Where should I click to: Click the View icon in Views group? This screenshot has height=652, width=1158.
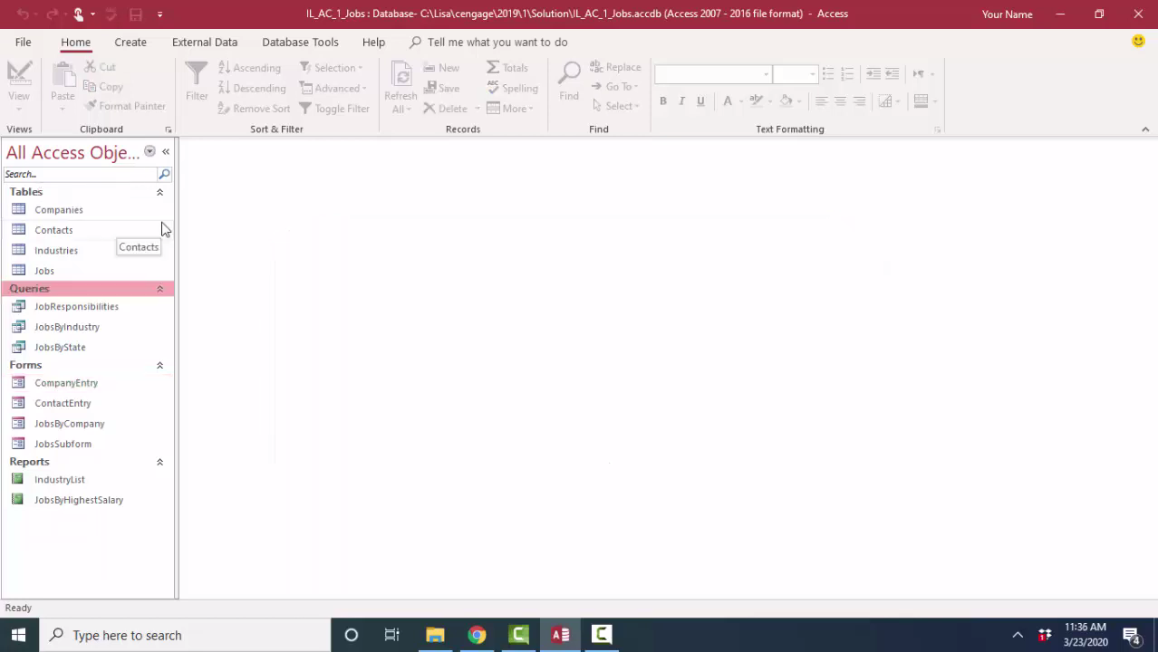(x=19, y=76)
